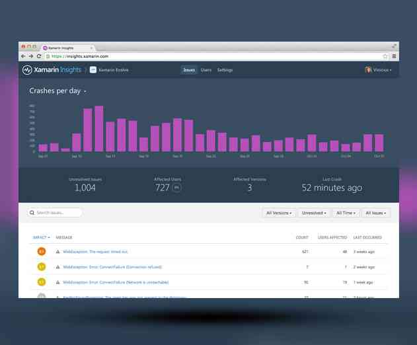Click the browser back arrow
Screen dimensions: 417x345
[x=23, y=56]
